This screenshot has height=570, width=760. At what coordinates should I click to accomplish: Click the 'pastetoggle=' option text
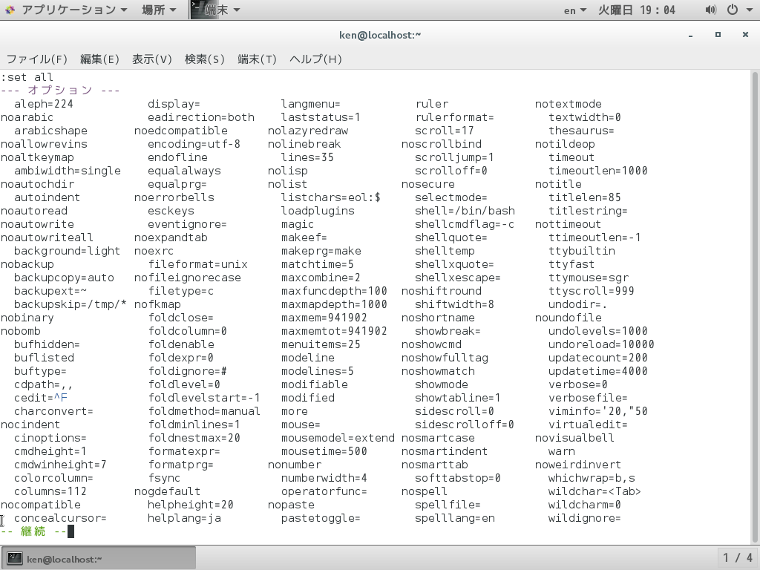coord(321,518)
